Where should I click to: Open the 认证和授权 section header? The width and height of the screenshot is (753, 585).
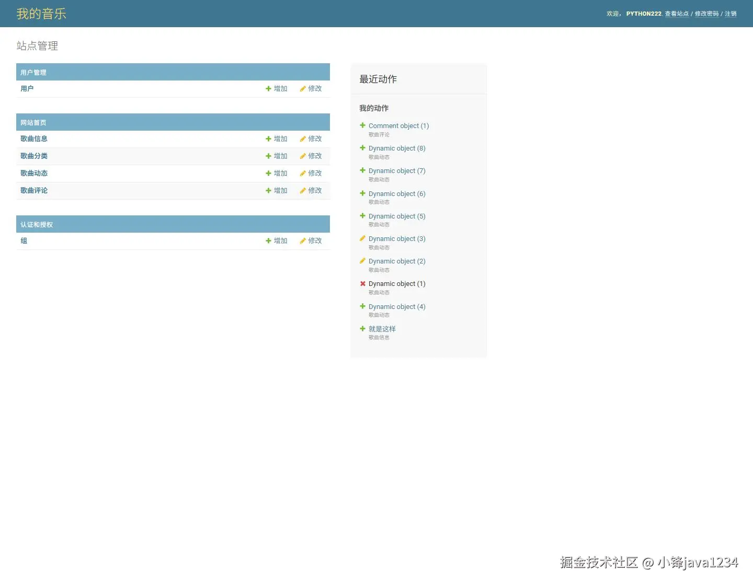point(37,225)
